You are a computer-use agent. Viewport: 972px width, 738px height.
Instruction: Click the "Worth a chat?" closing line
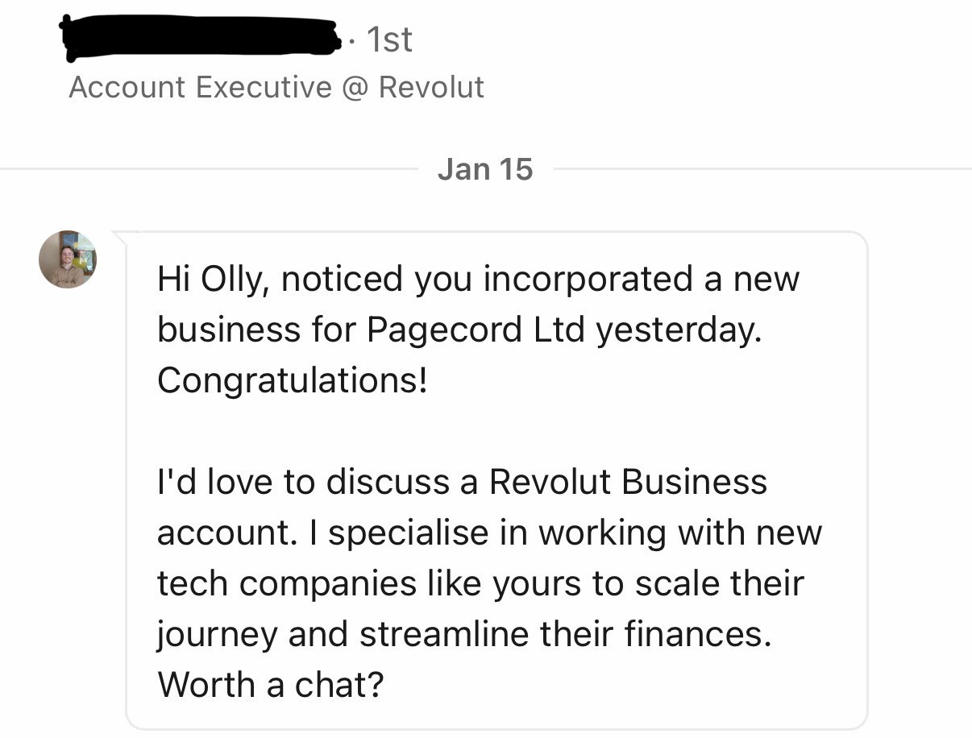click(270, 685)
